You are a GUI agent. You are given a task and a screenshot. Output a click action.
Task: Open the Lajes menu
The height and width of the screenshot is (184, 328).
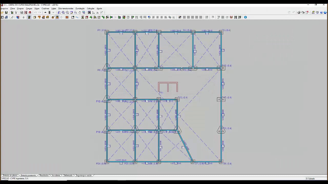click(54, 8)
